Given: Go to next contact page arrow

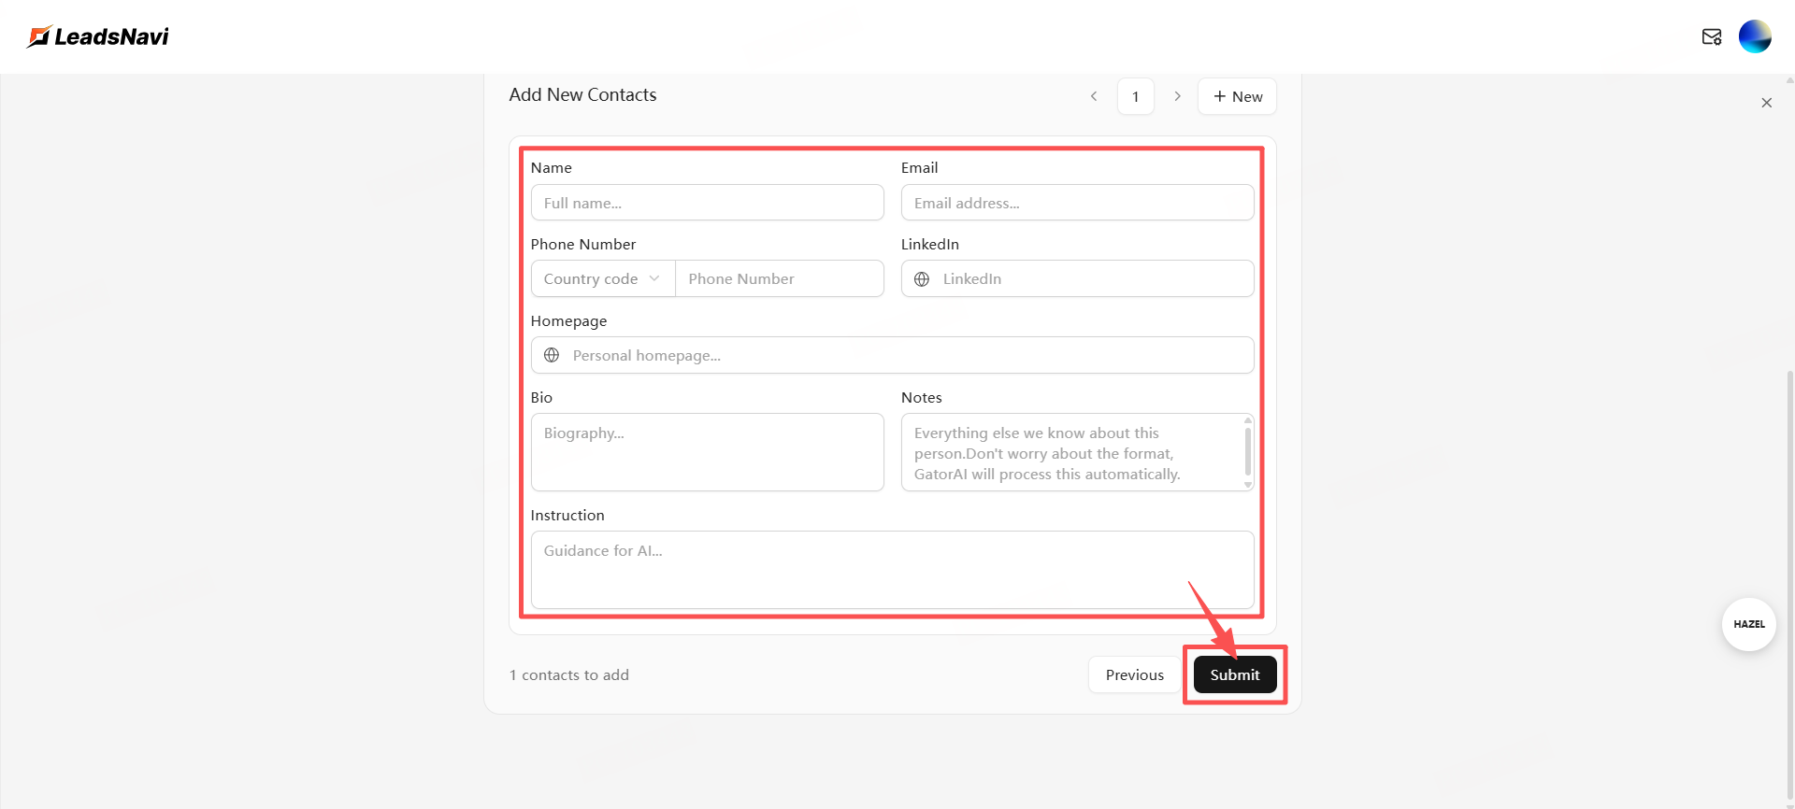Looking at the screenshot, I should click(x=1177, y=96).
